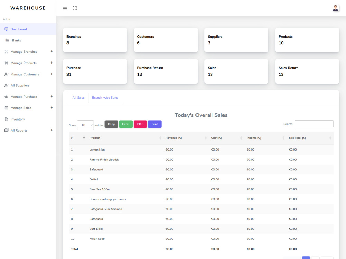Click the Suppliers stat card
The width and height of the screenshot is (346, 259).
[x=236, y=40]
